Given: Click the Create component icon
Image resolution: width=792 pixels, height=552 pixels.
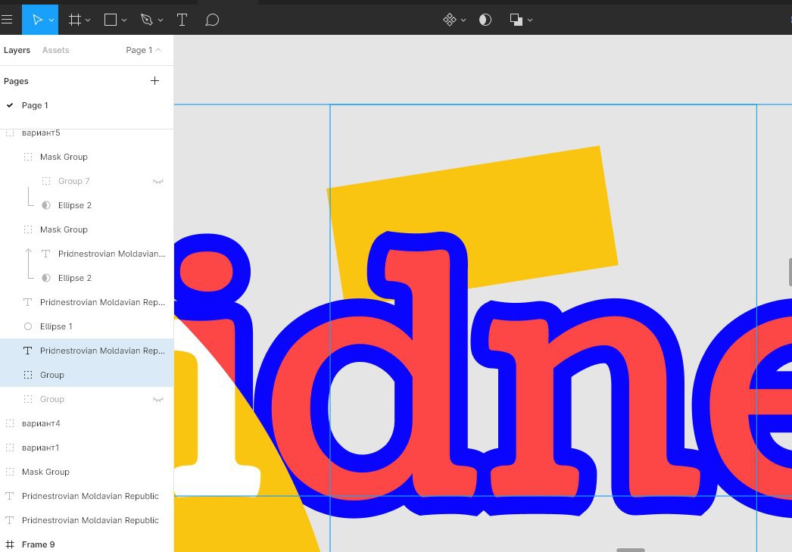Looking at the screenshot, I should pyautogui.click(x=450, y=20).
